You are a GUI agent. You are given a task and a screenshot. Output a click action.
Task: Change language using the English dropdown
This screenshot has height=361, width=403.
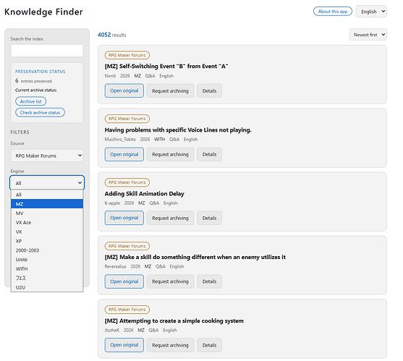[x=371, y=12]
